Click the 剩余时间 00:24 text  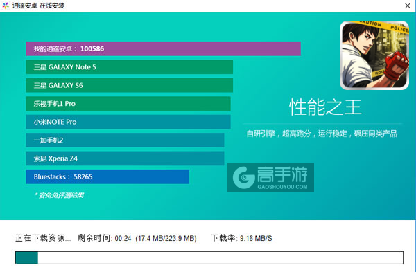[104, 238]
